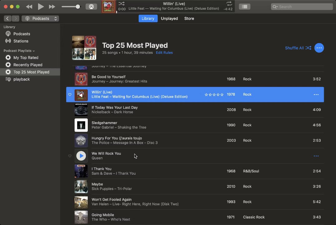The height and width of the screenshot is (225, 336).
Task: Toggle repeat in the now playing display
Action: 229,3
